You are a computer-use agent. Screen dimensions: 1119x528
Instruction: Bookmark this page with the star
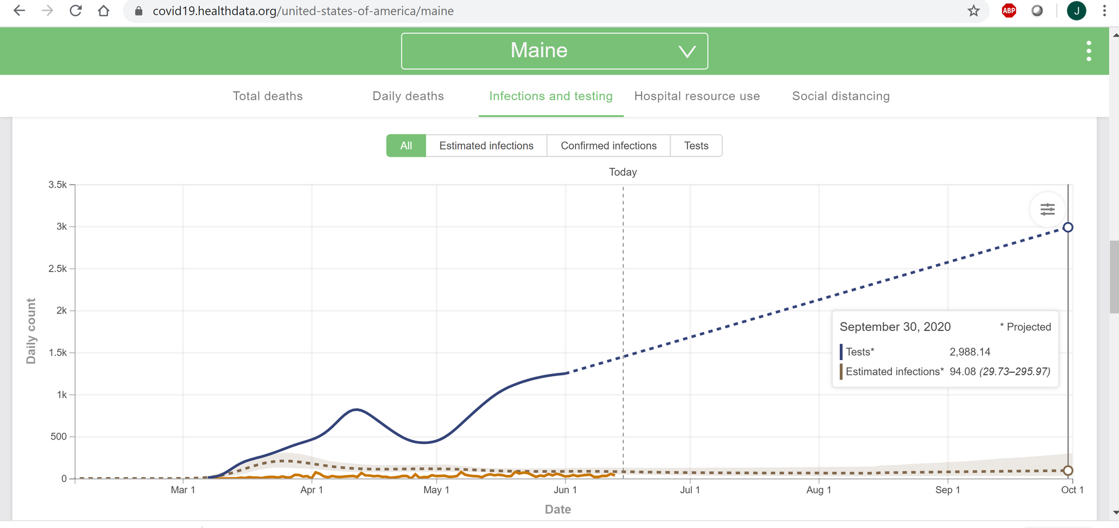[x=973, y=11]
